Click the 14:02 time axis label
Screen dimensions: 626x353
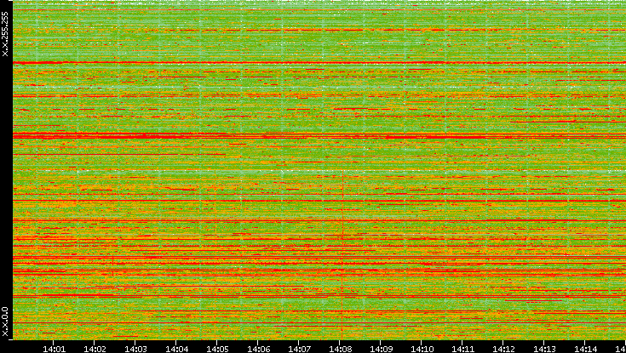95,349
